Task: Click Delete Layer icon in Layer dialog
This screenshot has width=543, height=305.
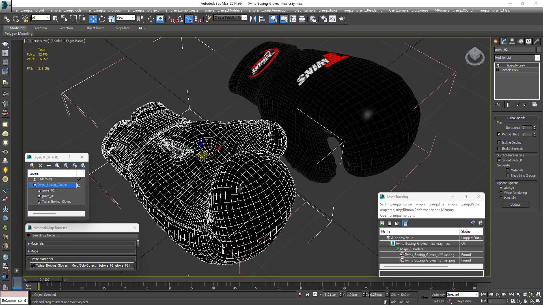Action: [x=40, y=165]
